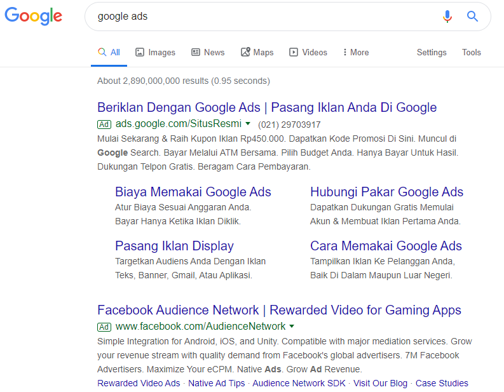The height and width of the screenshot is (392, 504).
Task: Open the More search categories menu
Action: 356,52
